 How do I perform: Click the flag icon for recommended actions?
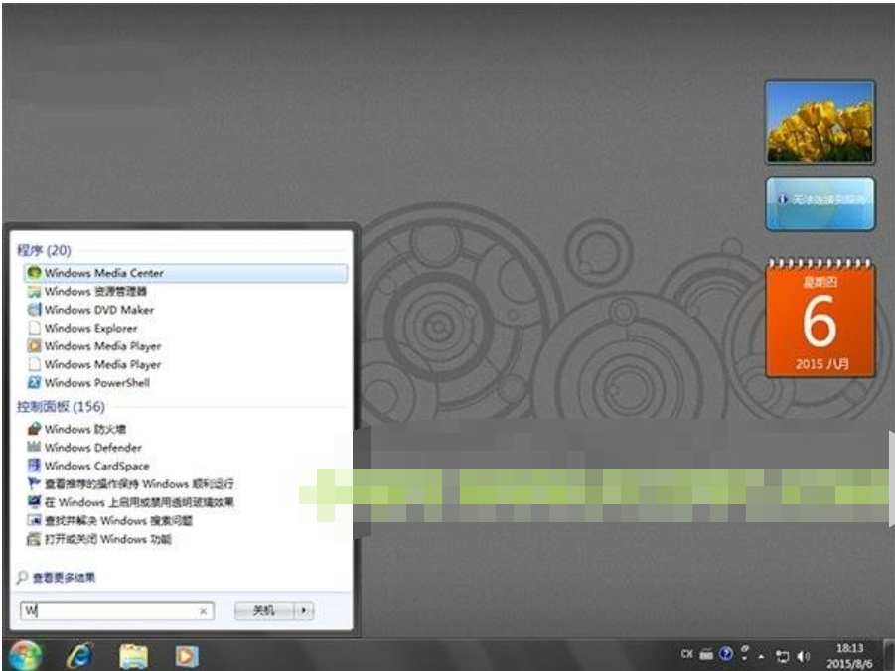(34, 483)
